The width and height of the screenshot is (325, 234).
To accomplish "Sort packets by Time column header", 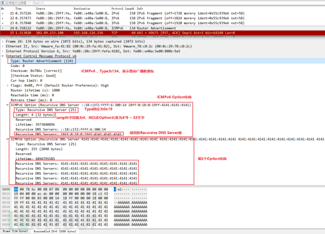I will (18, 8).
